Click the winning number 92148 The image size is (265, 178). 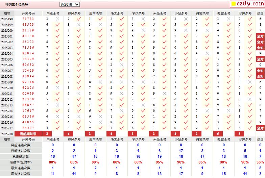click(28, 82)
